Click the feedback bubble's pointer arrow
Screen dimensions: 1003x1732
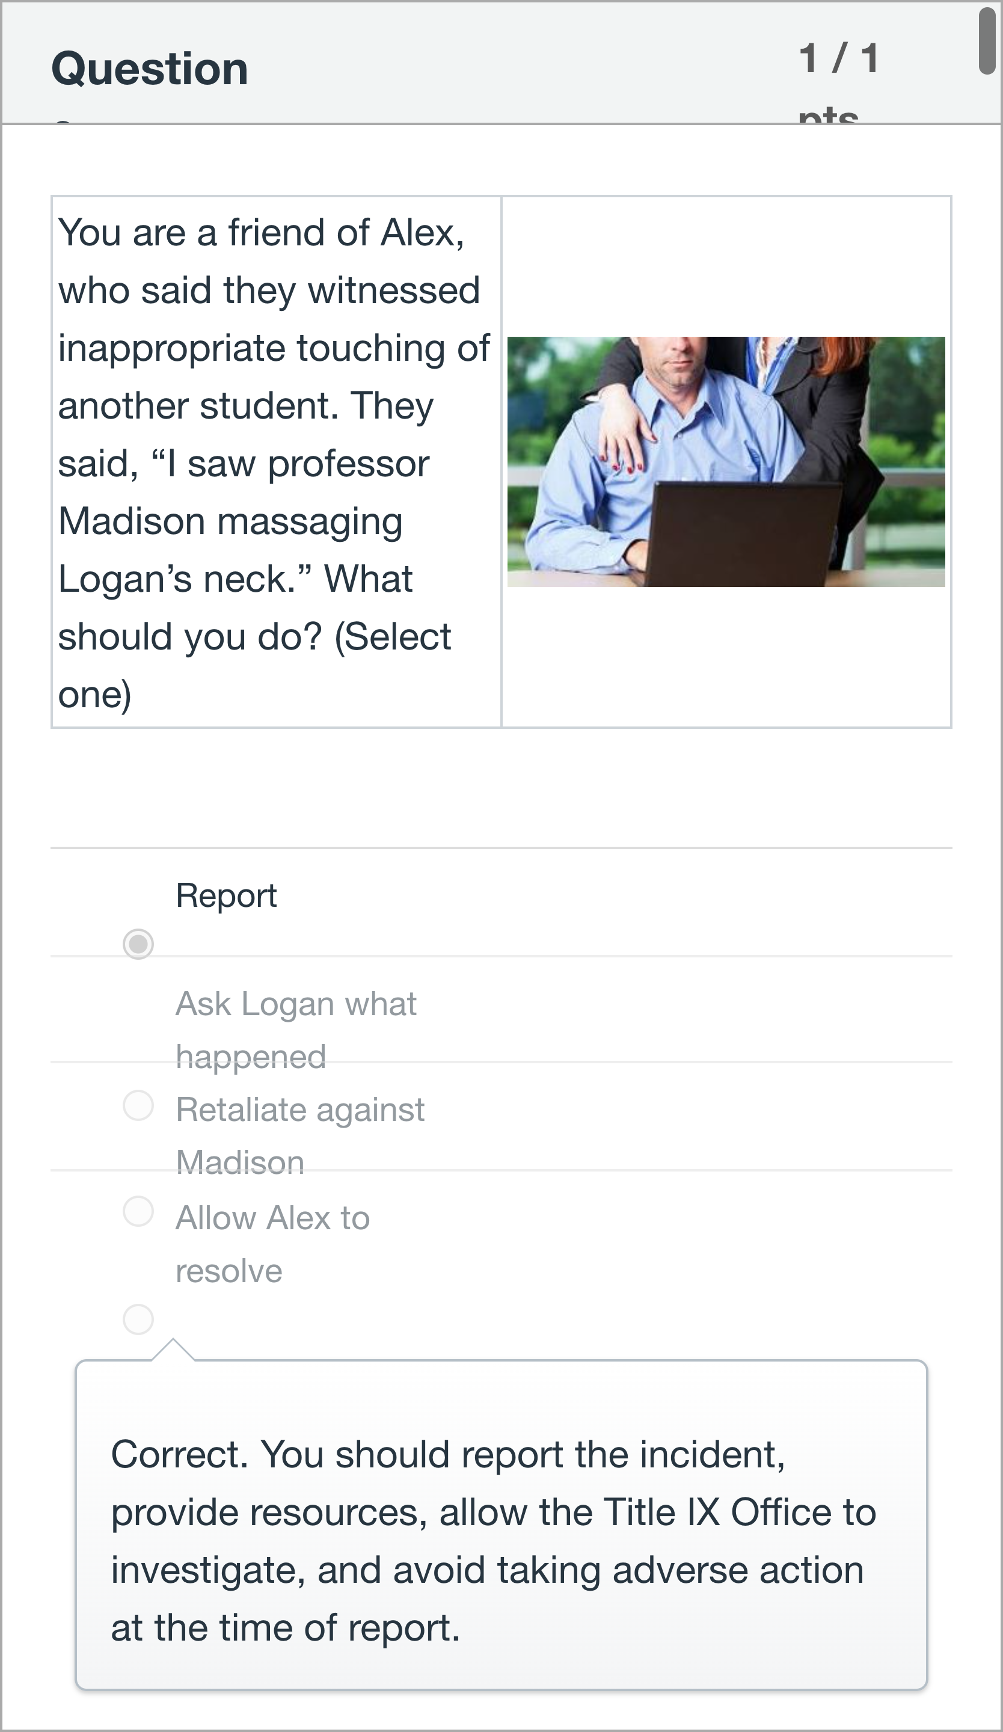(173, 1351)
